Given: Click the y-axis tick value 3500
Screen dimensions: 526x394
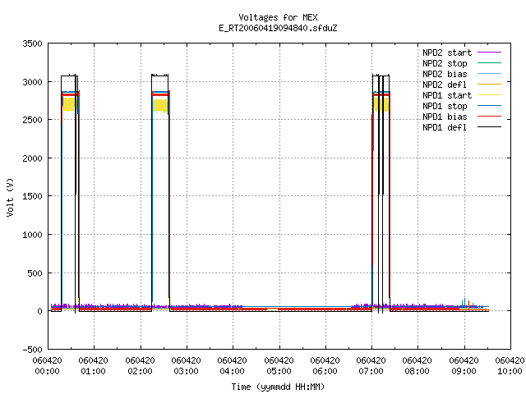Looking at the screenshot, I should click(x=32, y=44).
